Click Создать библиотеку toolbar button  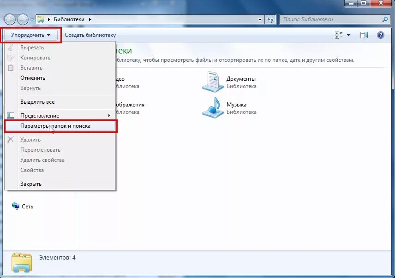pos(90,35)
